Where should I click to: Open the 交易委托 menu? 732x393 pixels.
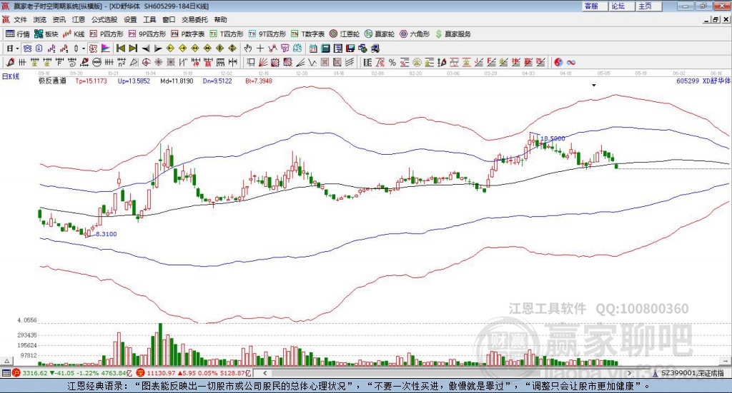point(194,19)
